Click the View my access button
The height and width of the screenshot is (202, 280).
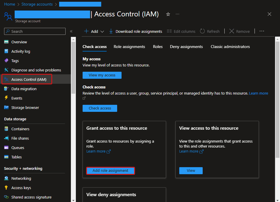click(x=102, y=75)
